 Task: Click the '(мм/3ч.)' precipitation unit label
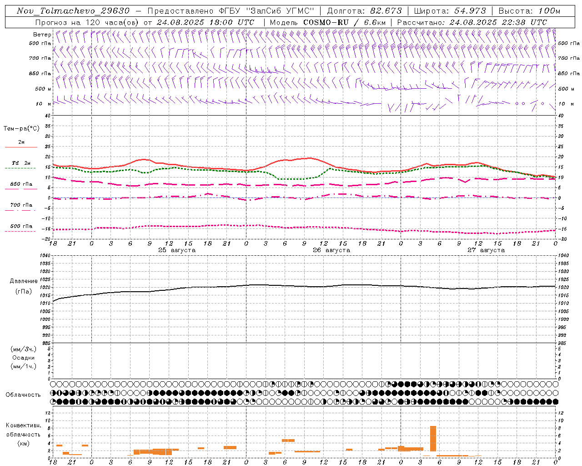(23, 349)
